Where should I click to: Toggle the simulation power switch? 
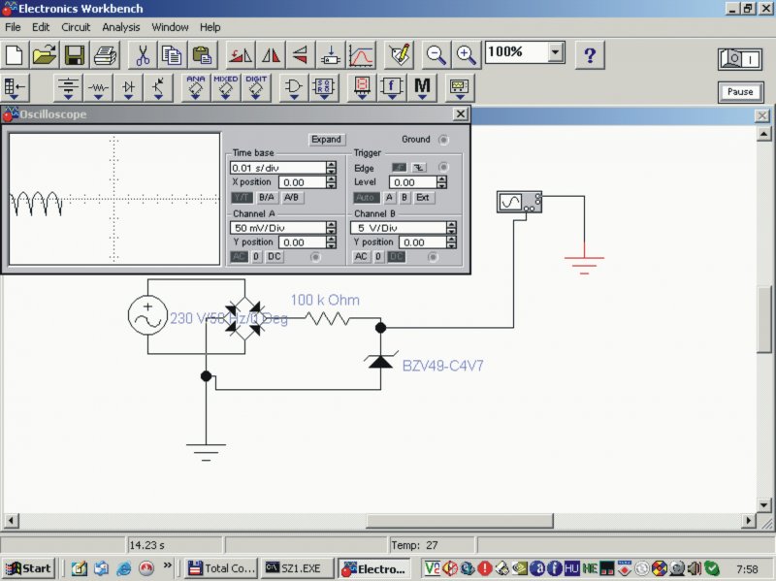click(x=740, y=59)
